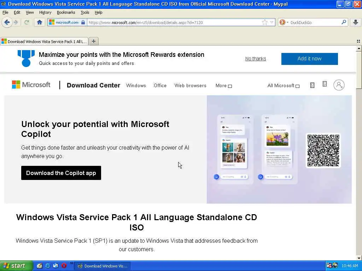This screenshot has height=271, width=362.
Task: Dismiss the Rewards banner with No thanks
Action: [x=256, y=59]
